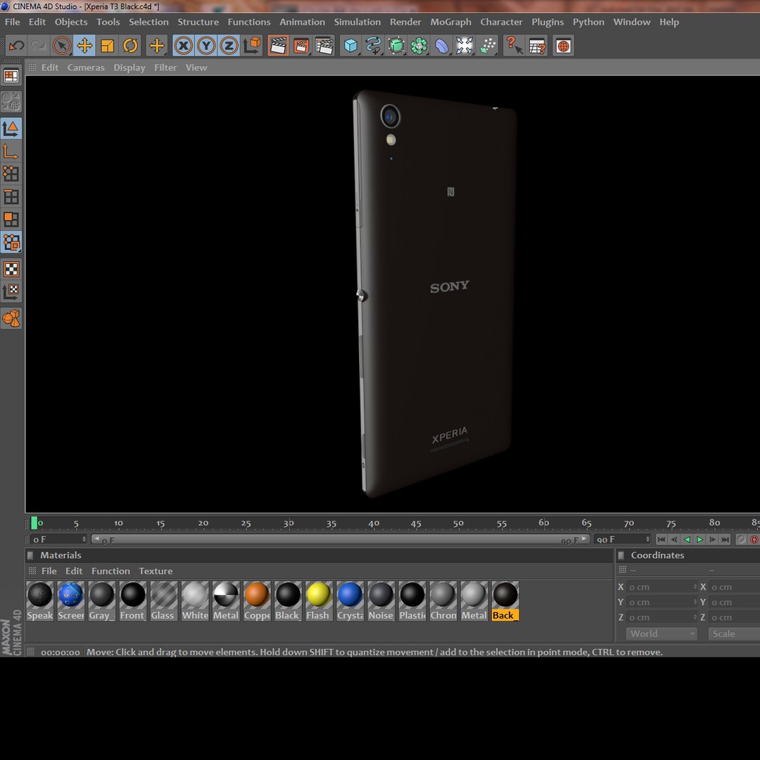760x760 pixels.
Task: Open the Plugins menu
Action: (547, 22)
